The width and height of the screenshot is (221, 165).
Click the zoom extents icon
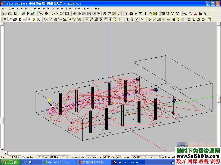(x=62, y=14)
